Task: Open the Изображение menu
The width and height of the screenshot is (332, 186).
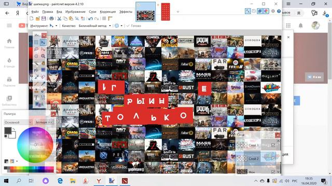Action: (x=75, y=11)
